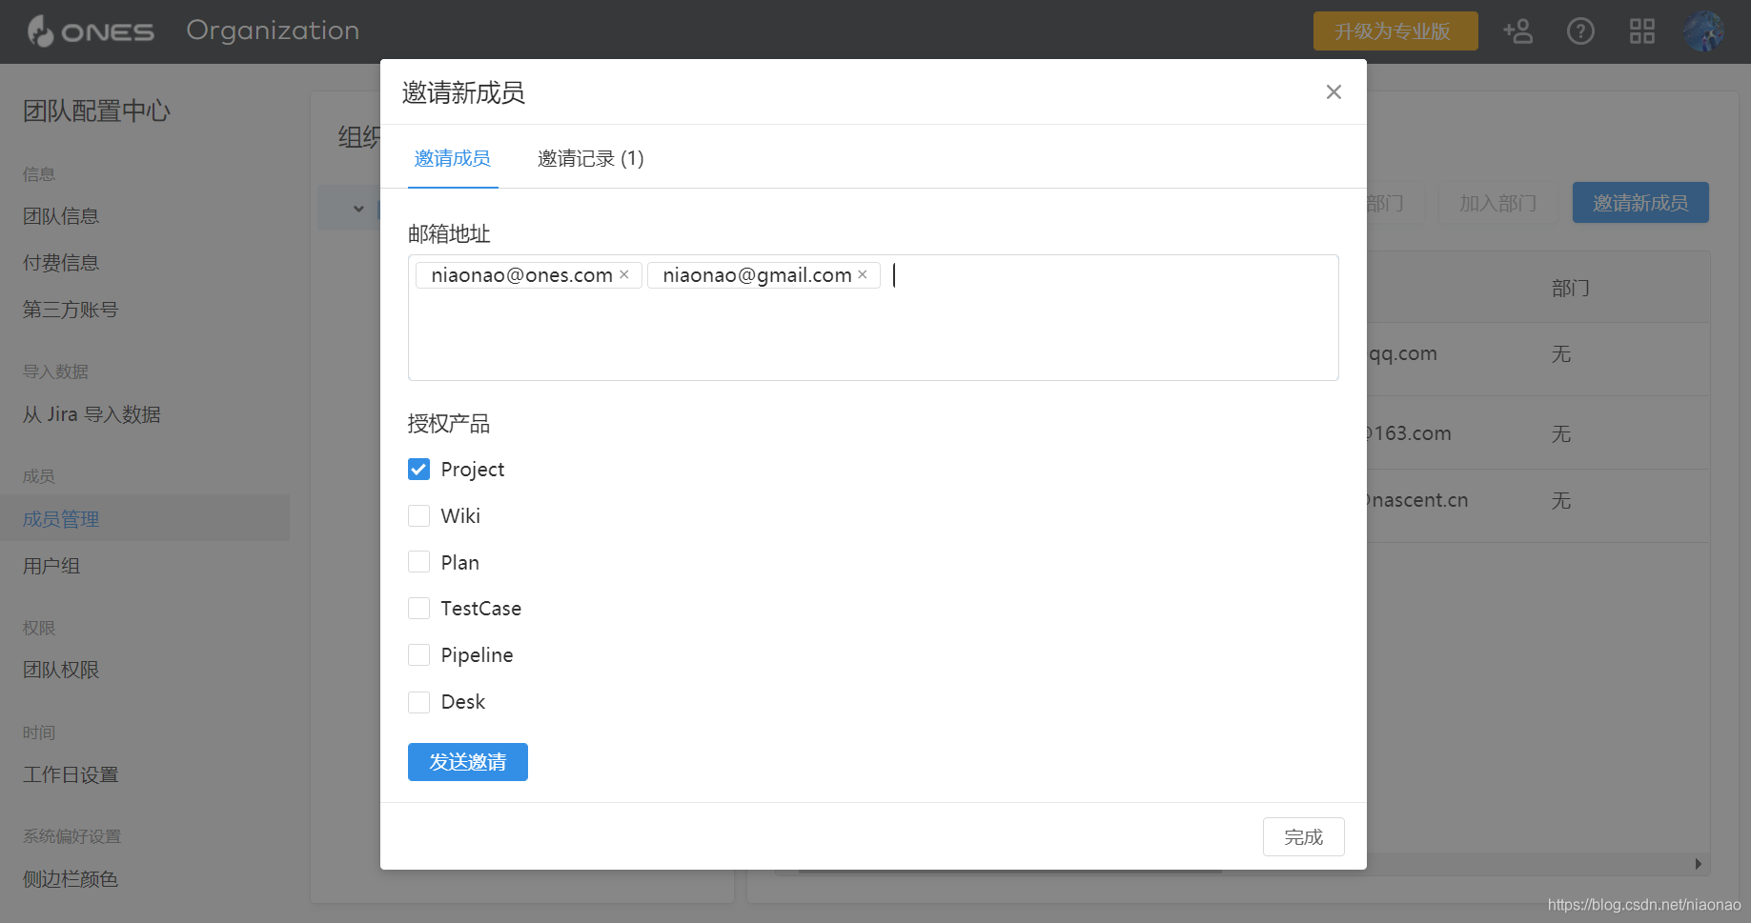Open 第三方账号 in sidebar
This screenshot has width=1751, height=923.
[71, 310]
